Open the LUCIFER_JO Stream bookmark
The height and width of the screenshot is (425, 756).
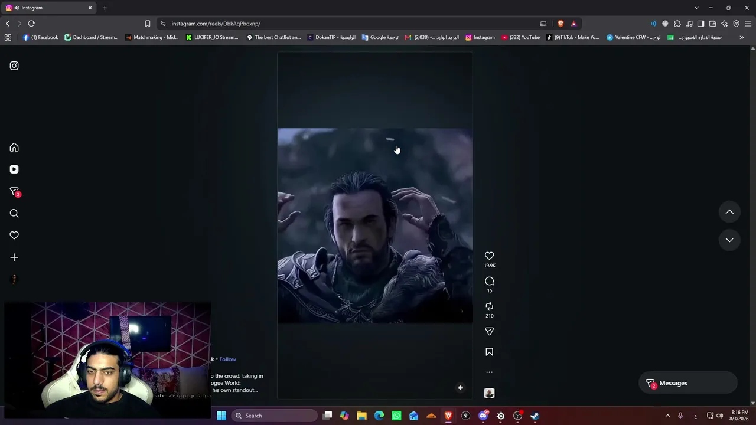point(212,37)
